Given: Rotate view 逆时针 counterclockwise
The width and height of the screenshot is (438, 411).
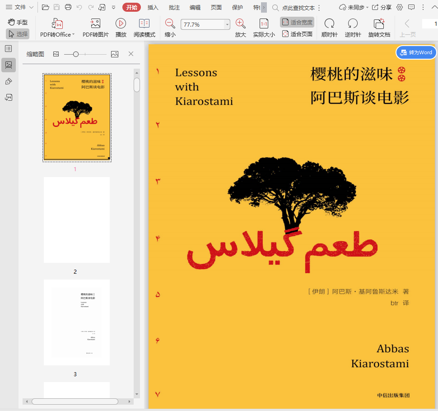Looking at the screenshot, I should click(353, 28).
